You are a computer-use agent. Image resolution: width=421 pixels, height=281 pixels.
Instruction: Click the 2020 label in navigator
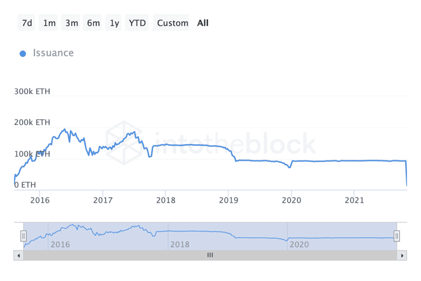pos(299,244)
